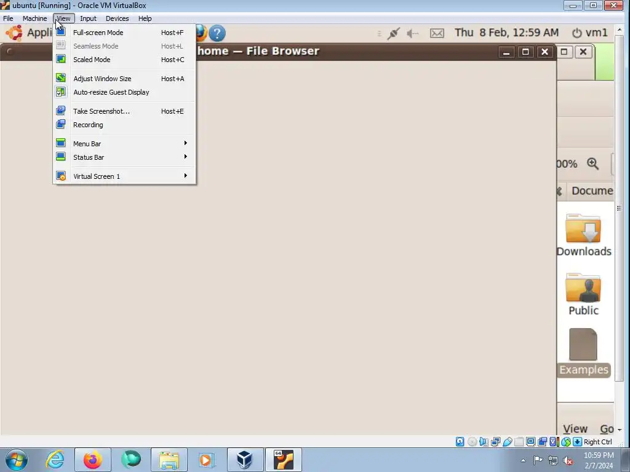Switch to VirtualBox Manager taskbar icon
Viewport: 630px width, 472px height.
click(x=245, y=460)
